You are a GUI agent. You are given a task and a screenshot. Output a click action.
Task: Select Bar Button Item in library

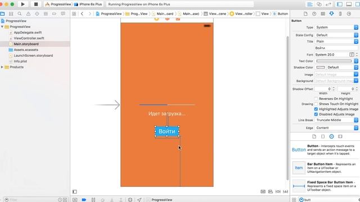point(325,168)
